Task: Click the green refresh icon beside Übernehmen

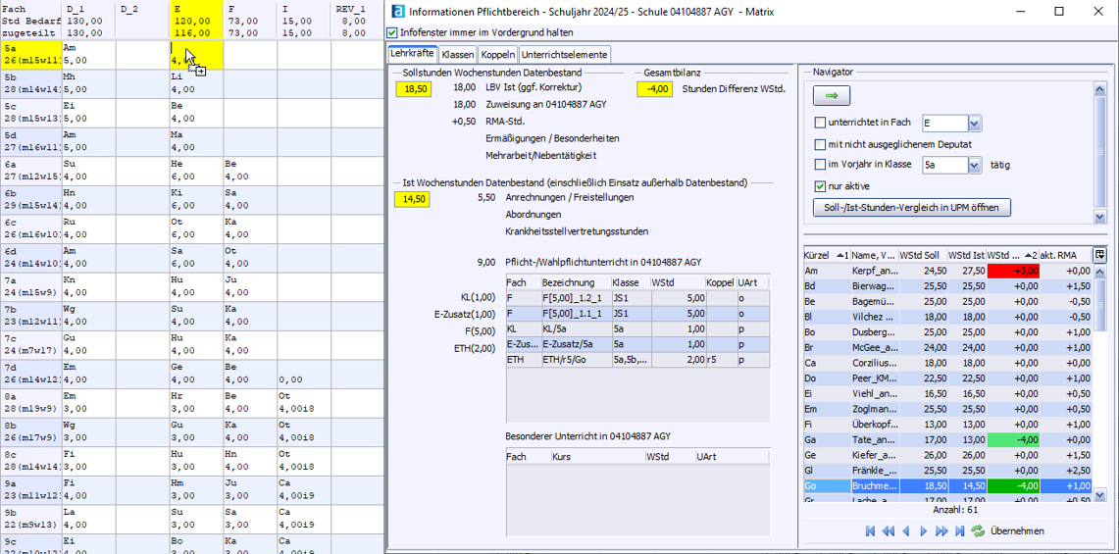Action: pyautogui.click(x=978, y=531)
